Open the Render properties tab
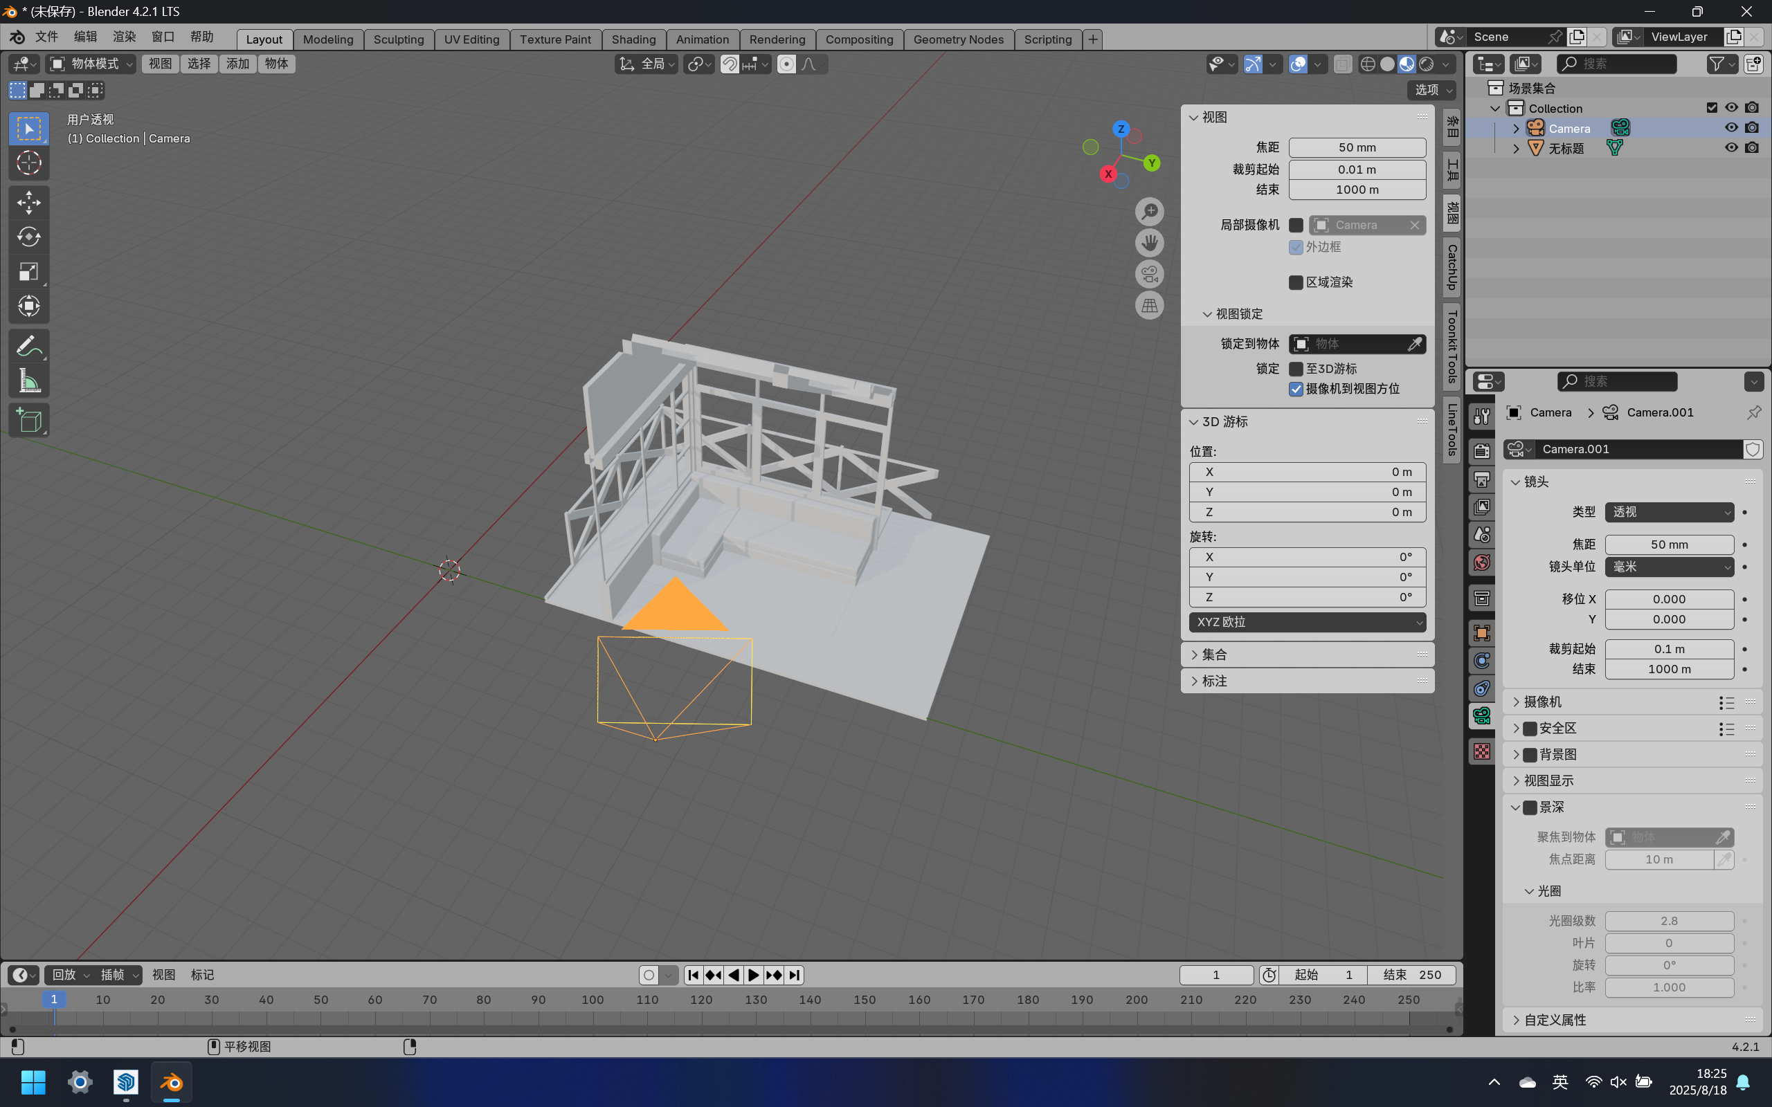 (1482, 452)
